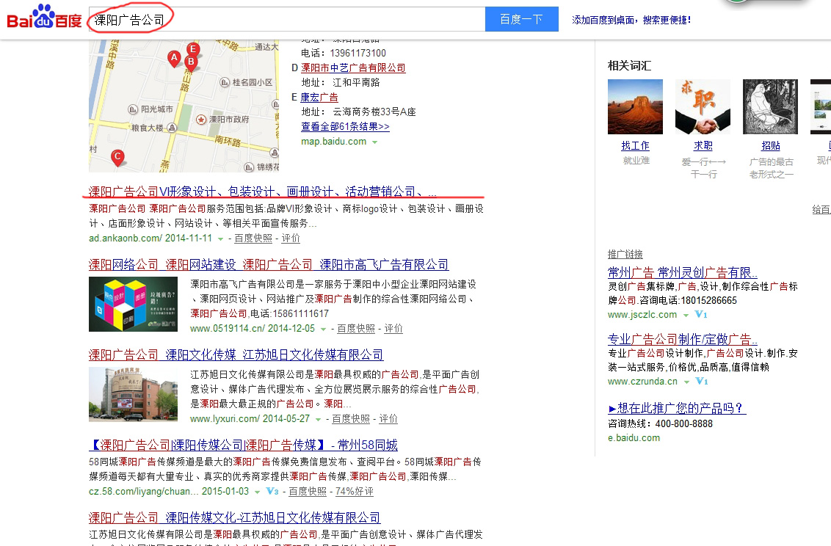Image resolution: width=831 pixels, height=546 pixels.
Task: Expand dropdown arrow next to map.baidu.com
Action: [x=375, y=142]
